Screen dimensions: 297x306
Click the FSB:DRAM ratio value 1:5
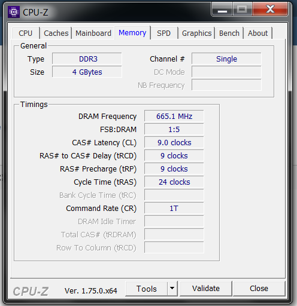pyautogui.click(x=174, y=129)
